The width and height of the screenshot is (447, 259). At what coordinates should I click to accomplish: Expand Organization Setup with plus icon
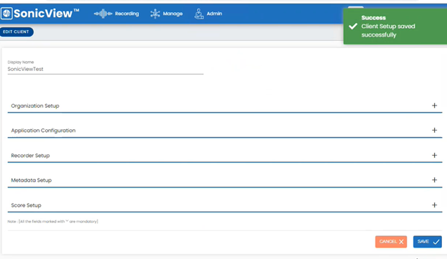[434, 105]
